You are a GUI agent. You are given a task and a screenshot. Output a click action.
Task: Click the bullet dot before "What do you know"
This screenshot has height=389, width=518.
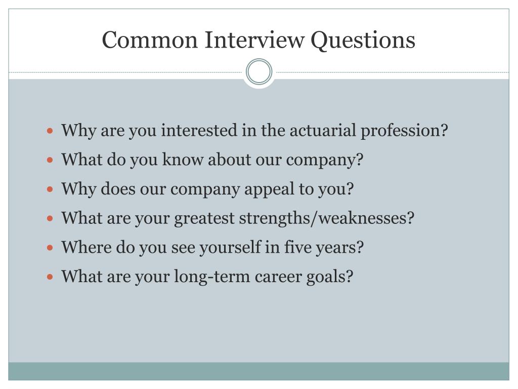click(50, 160)
